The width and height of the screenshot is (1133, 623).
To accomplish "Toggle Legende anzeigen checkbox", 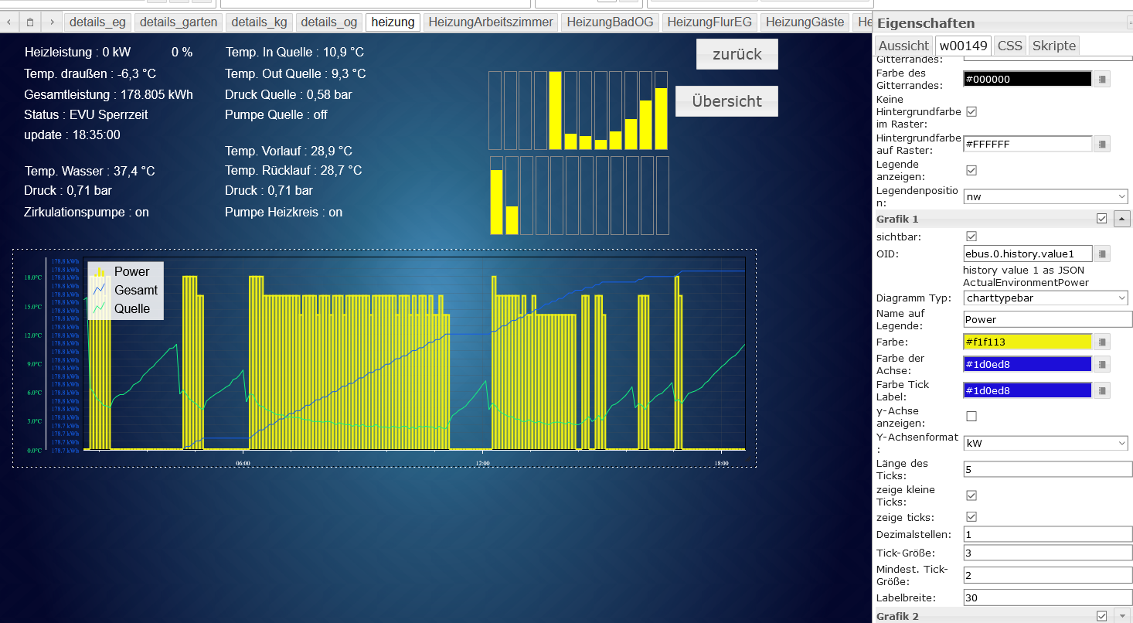I will pos(971,170).
